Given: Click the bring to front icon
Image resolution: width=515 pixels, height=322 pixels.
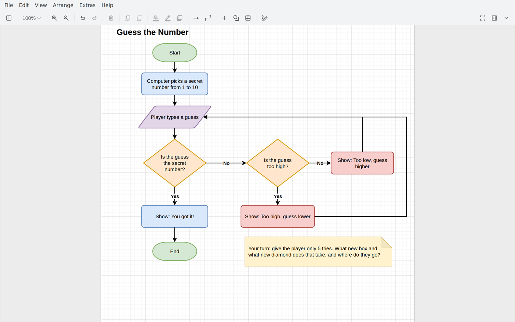Looking at the screenshot, I should click(x=128, y=18).
